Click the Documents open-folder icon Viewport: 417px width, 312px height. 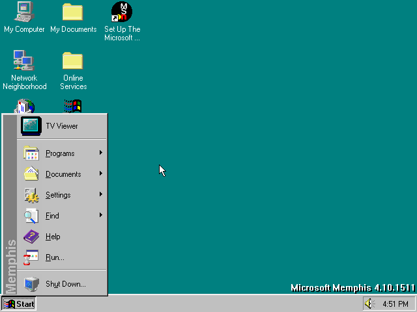31,174
